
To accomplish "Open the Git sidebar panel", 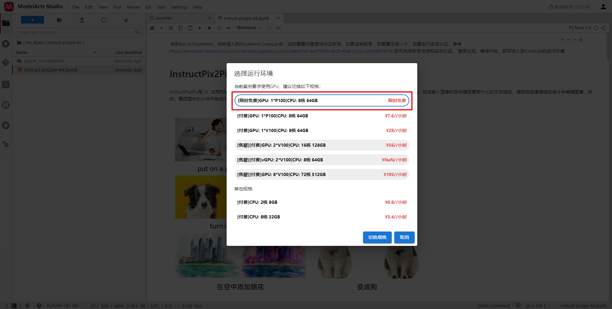I will click(x=6, y=63).
